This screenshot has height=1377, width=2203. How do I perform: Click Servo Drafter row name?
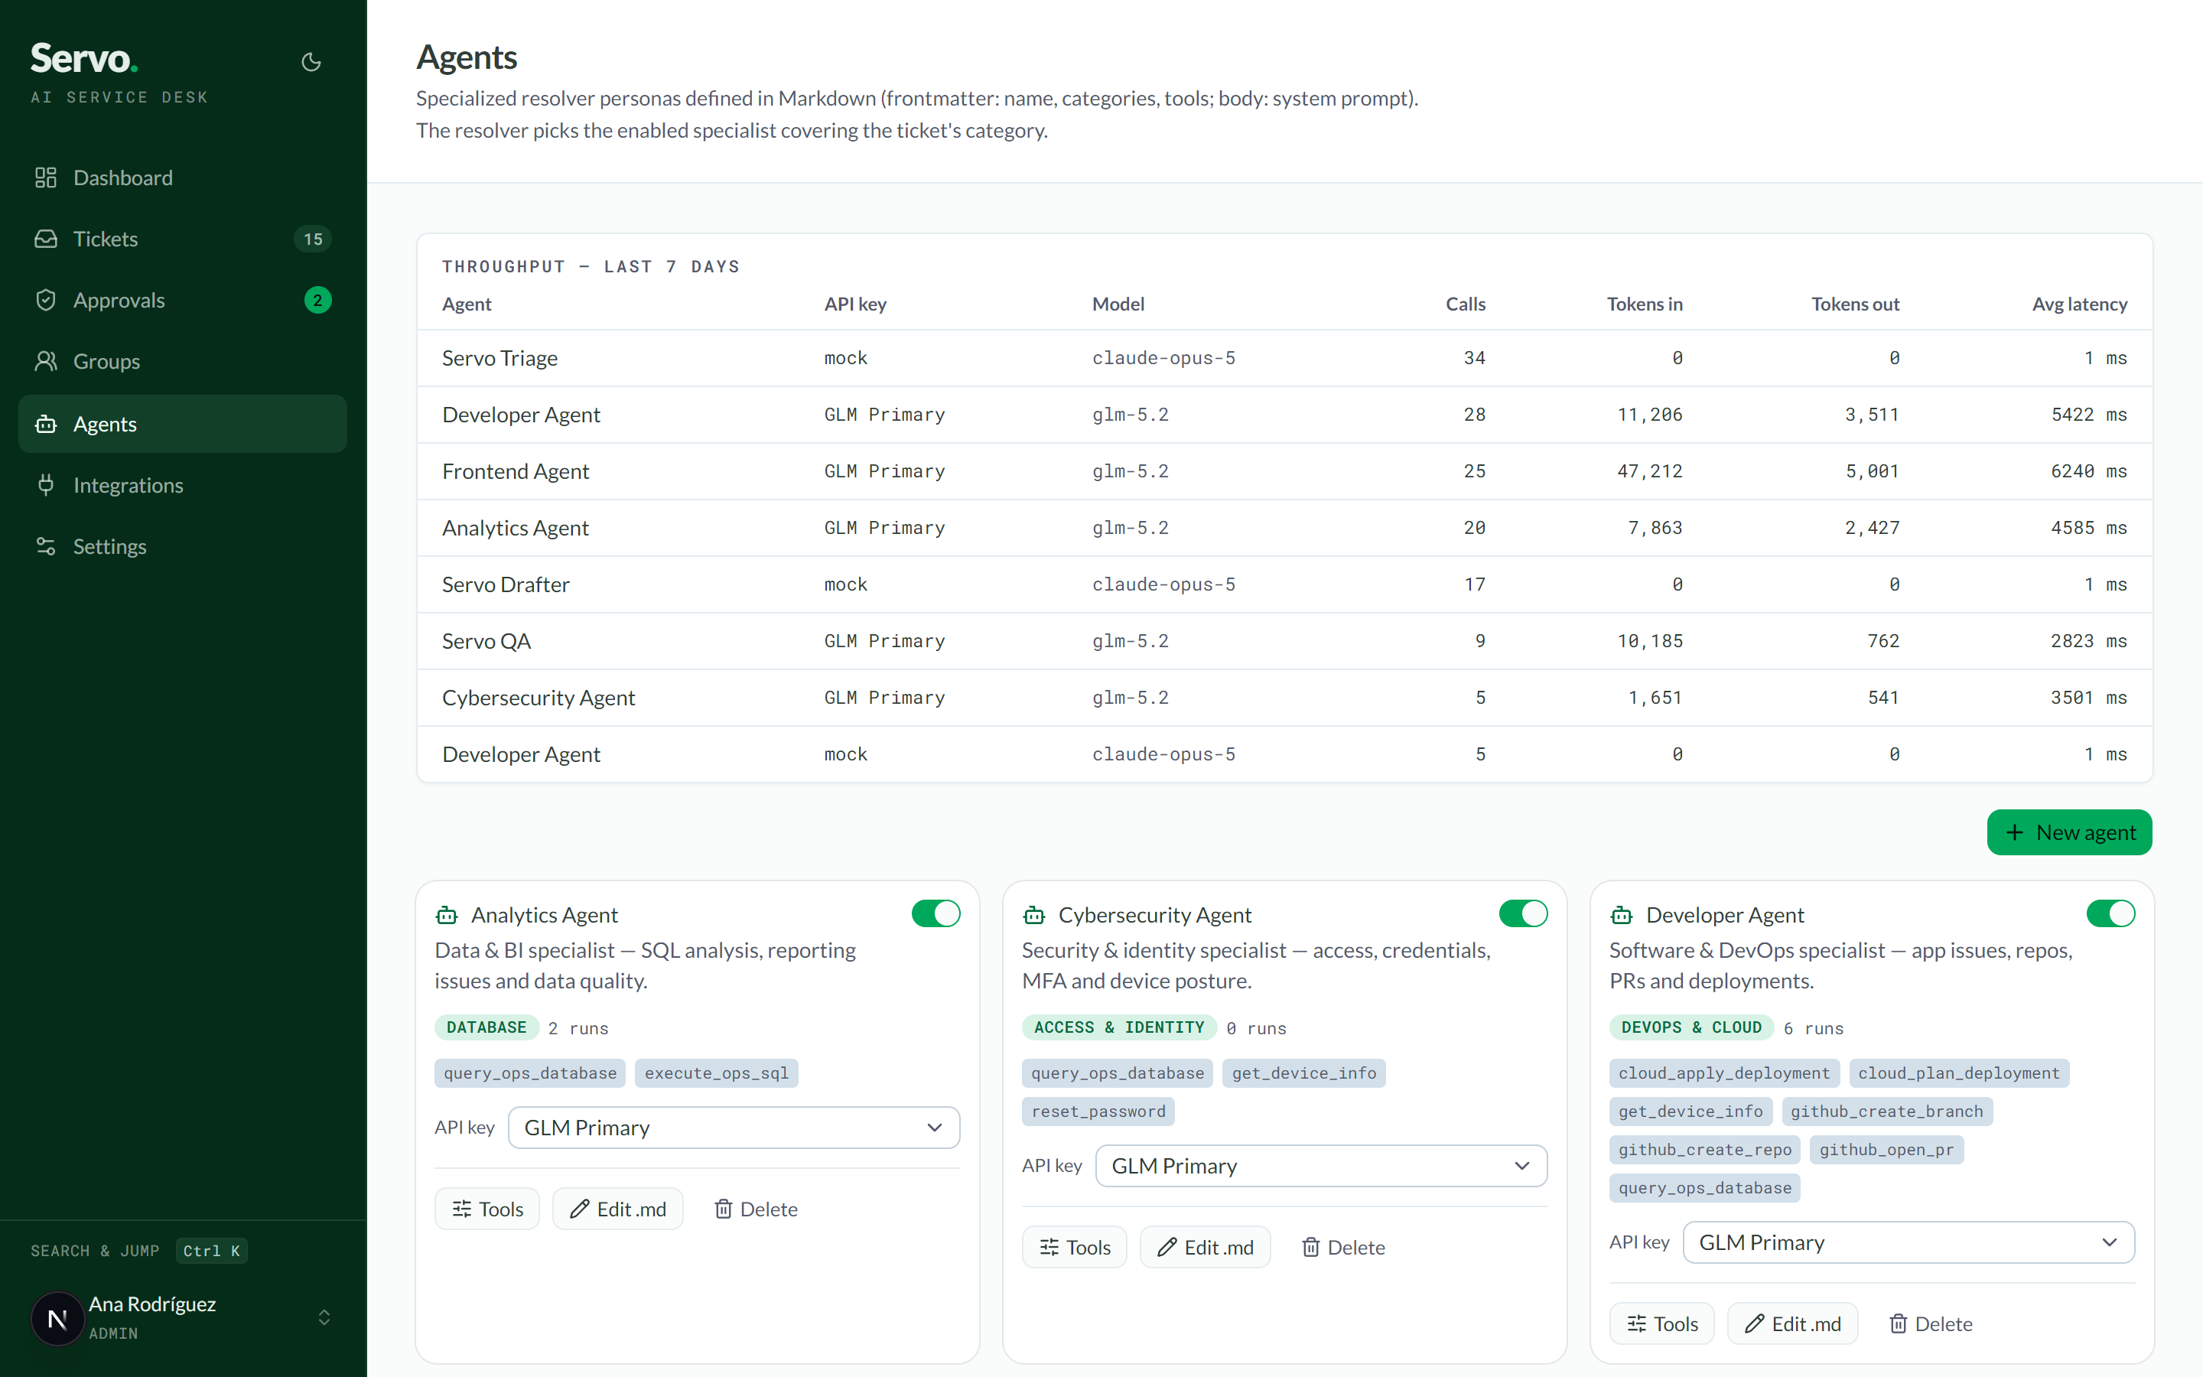(505, 584)
